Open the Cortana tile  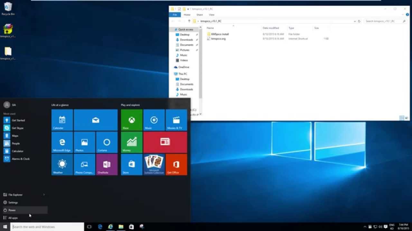coord(107,142)
